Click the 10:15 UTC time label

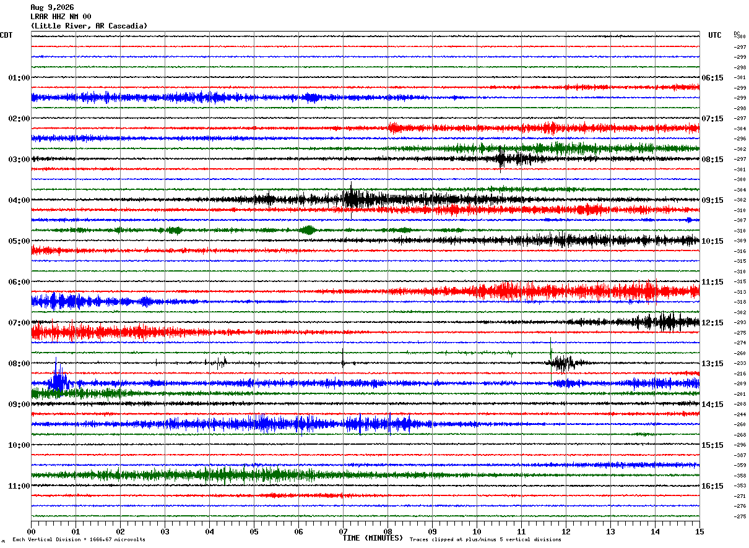coord(712,241)
